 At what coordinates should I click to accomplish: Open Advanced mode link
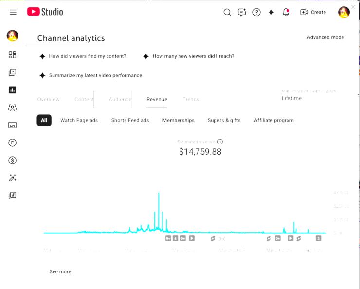click(325, 37)
